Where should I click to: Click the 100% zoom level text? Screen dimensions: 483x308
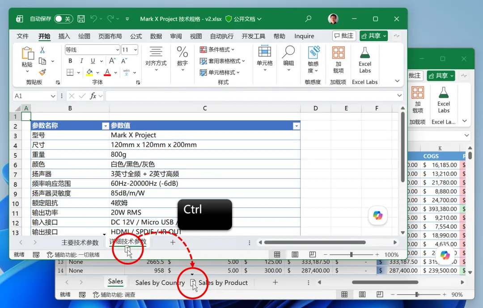391,255
